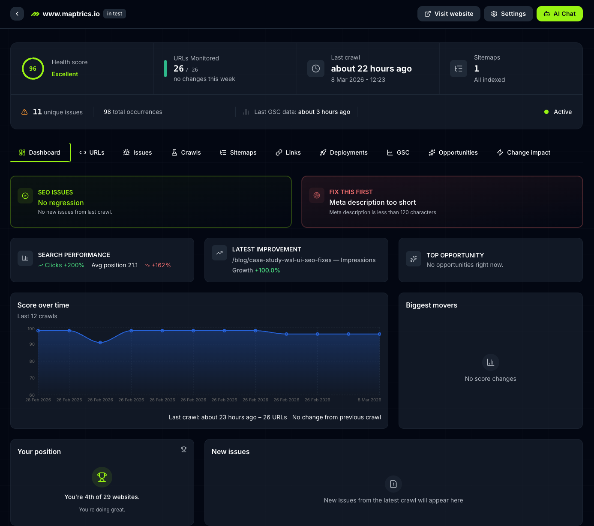The width and height of the screenshot is (594, 526).
Task: Open the SEO Issues No regression card
Action: tap(151, 202)
